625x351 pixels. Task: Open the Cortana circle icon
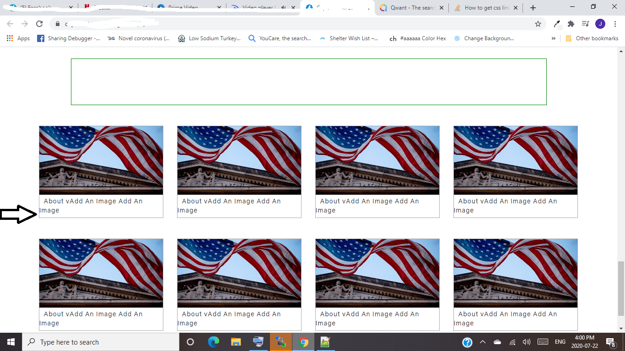pos(190,342)
